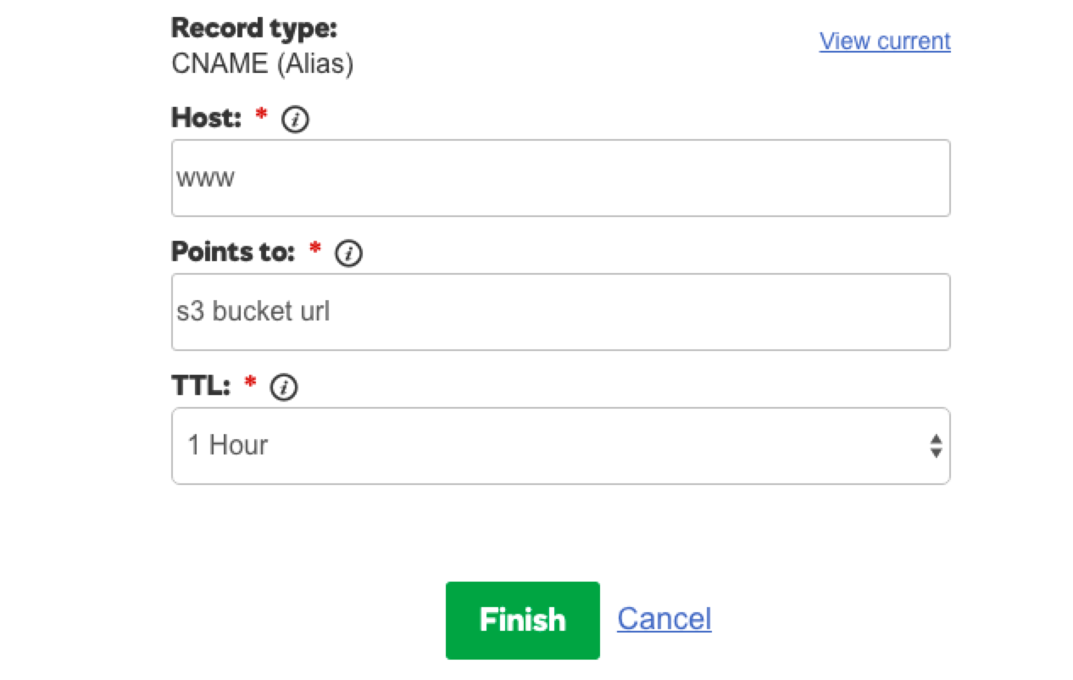Screen dimensions: 1073x680
Task: Click the 'www' text in Host field
Action: pyautogui.click(x=205, y=178)
